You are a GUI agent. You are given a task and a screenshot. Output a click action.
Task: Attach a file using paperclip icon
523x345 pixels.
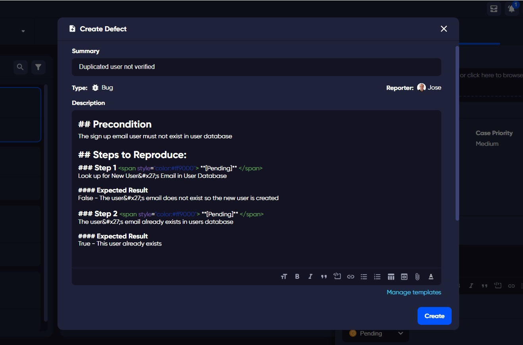point(417,277)
